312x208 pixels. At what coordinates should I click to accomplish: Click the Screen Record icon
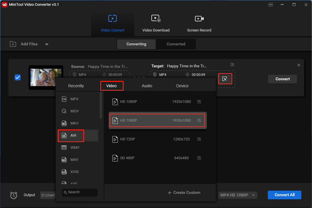[199, 18]
